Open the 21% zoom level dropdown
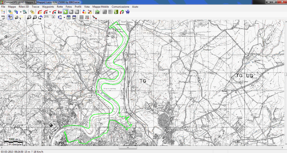The width and height of the screenshot is (287, 153). tap(53, 17)
